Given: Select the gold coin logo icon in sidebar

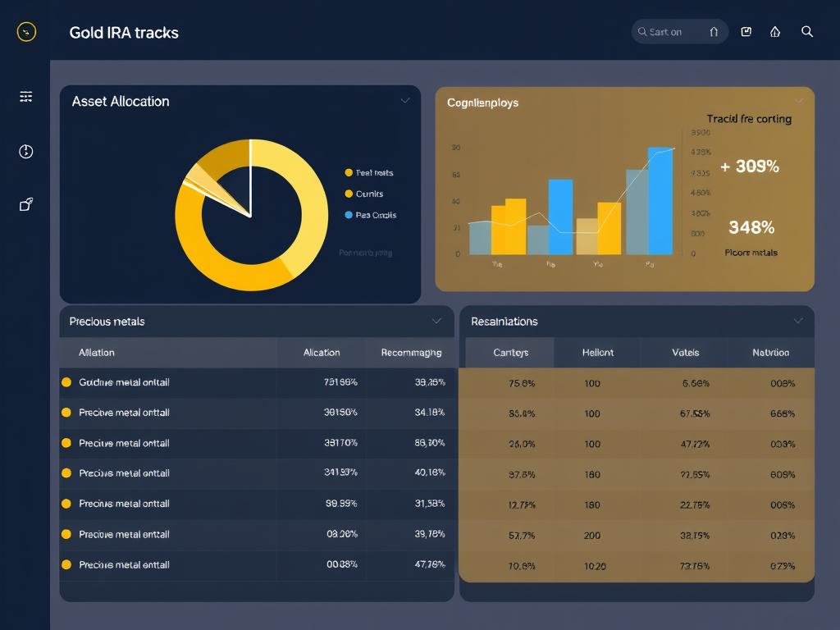Looking at the screenshot, I should [x=25, y=31].
